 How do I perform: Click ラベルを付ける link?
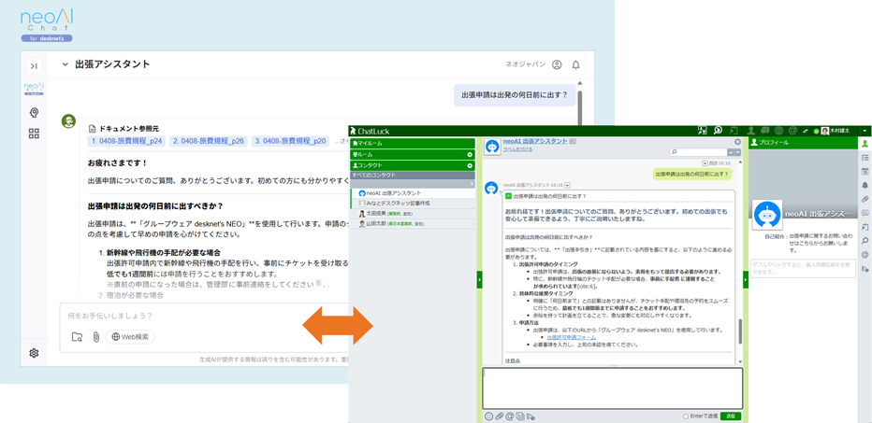[x=517, y=149]
